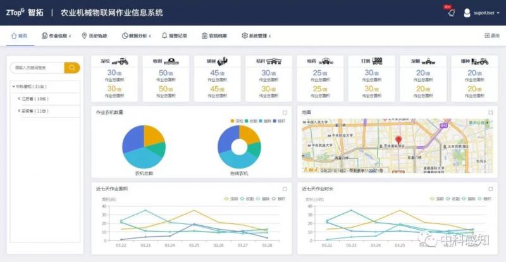Click the yellow search magnifier button
This screenshot has width=506, height=262.
point(72,68)
